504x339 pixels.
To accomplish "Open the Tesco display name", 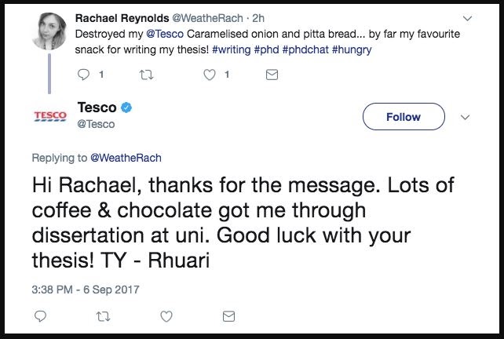I will pos(97,108).
